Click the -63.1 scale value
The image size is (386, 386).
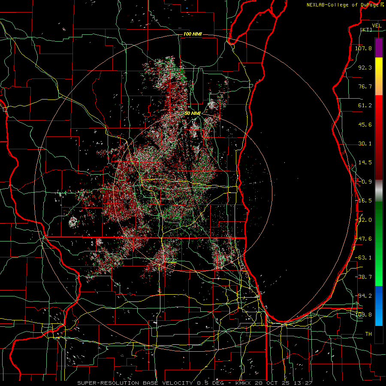point(363,258)
